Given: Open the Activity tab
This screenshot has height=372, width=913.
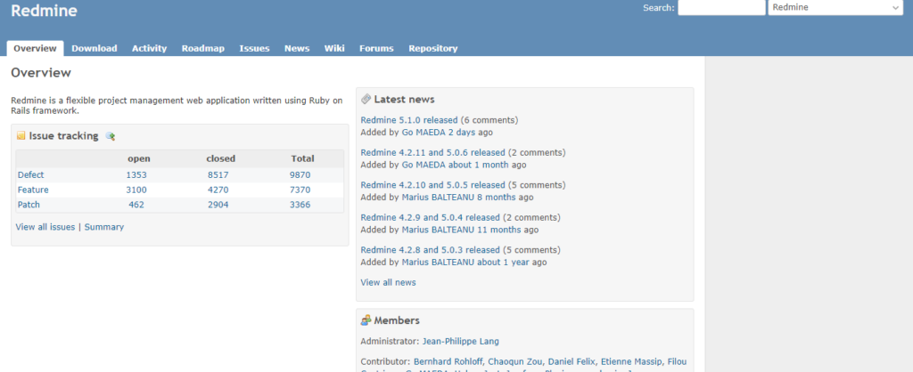Looking at the screenshot, I should (x=149, y=48).
